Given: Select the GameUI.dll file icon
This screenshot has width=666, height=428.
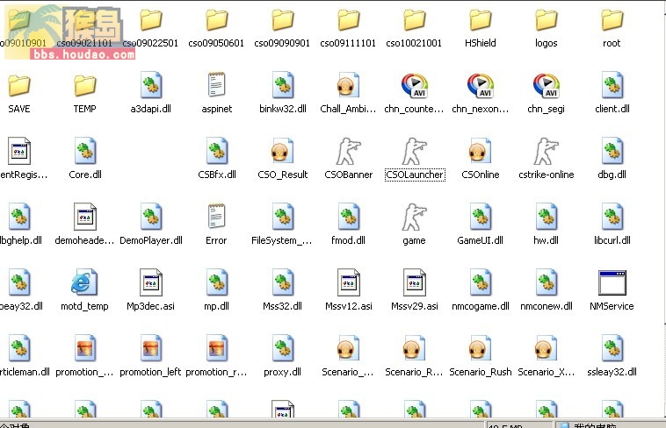Looking at the screenshot, I should (480, 218).
